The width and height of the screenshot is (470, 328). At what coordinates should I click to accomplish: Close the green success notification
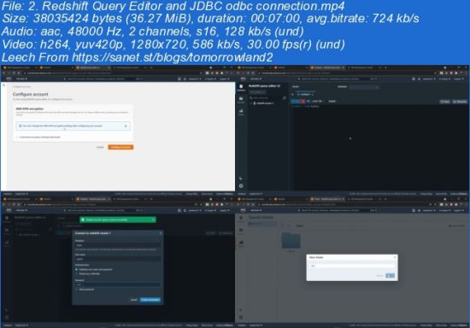[x=153, y=220]
